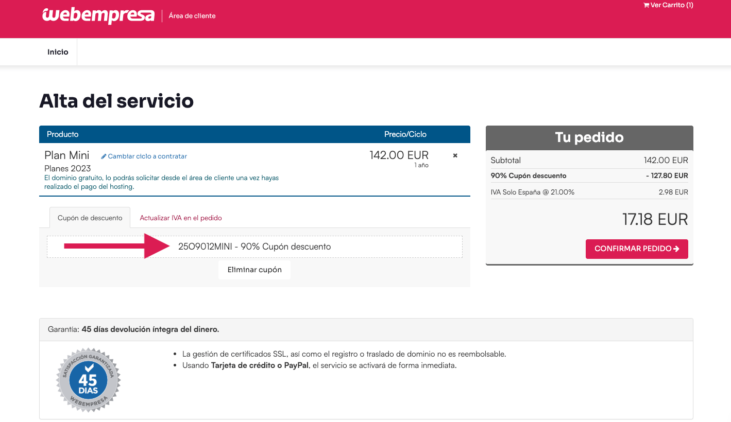Remove Plan Mini using the x icon
This screenshot has height=422, width=731.
[x=455, y=155]
